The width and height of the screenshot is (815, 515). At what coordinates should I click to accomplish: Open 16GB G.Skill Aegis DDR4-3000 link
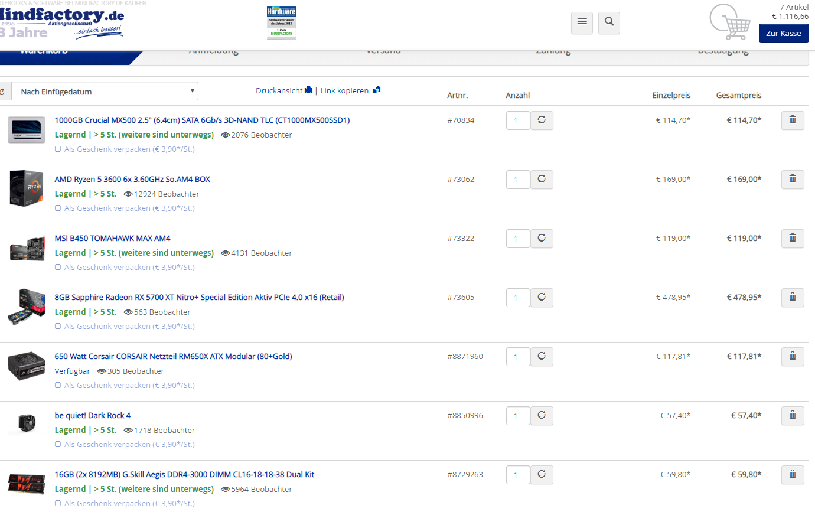[x=184, y=474]
